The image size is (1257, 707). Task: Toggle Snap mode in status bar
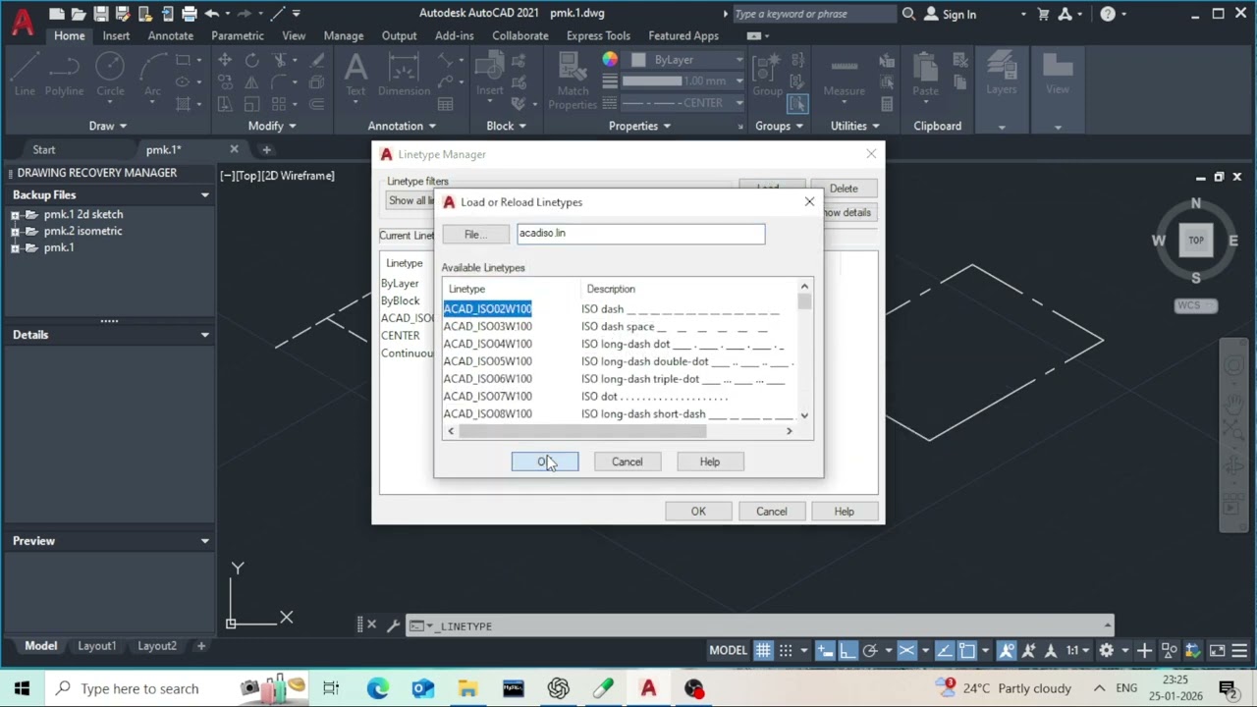[x=786, y=650]
